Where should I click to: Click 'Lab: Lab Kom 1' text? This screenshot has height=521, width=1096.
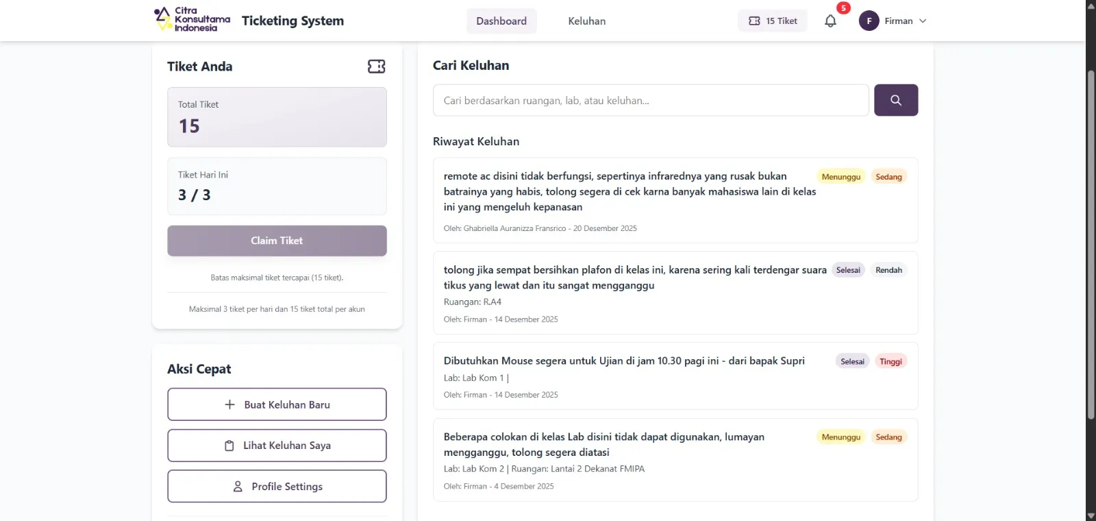475,378
